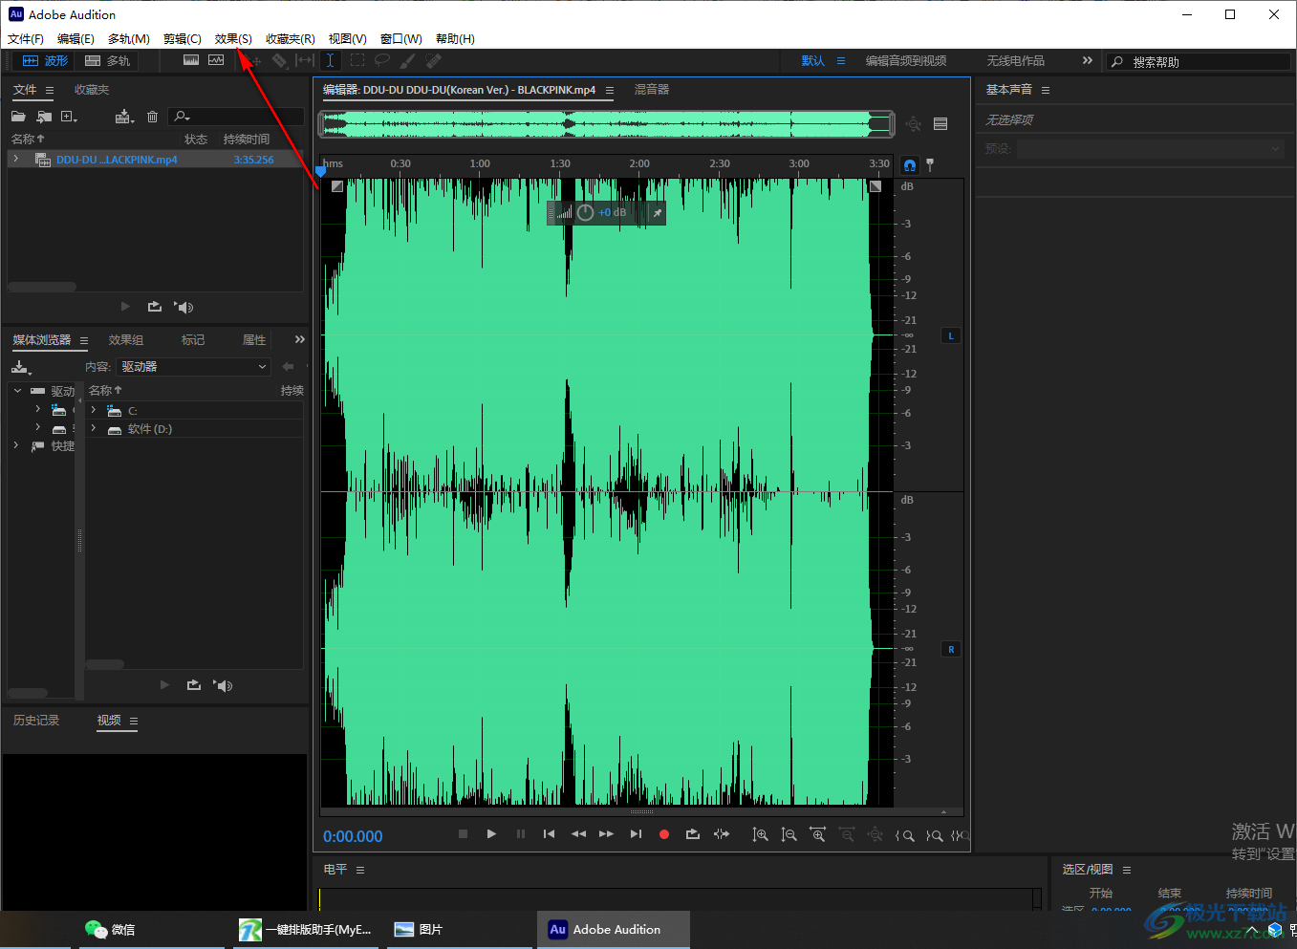Image resolution: width=1297 pixels, height=949 pixels.
Task: Toggle loop playback in Files panel
Action: (155, 307)
